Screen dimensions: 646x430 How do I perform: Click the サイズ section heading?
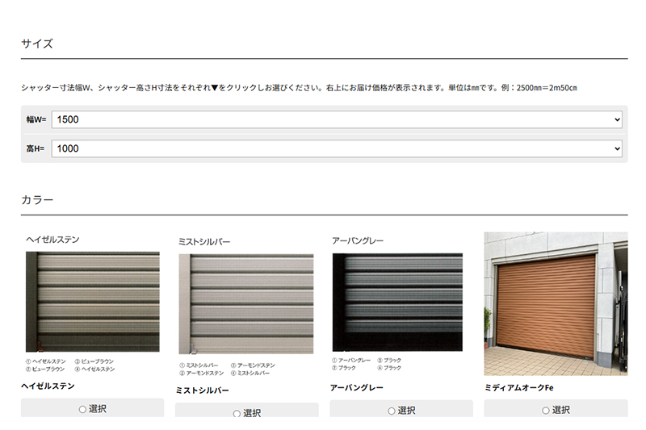(37, 44)
